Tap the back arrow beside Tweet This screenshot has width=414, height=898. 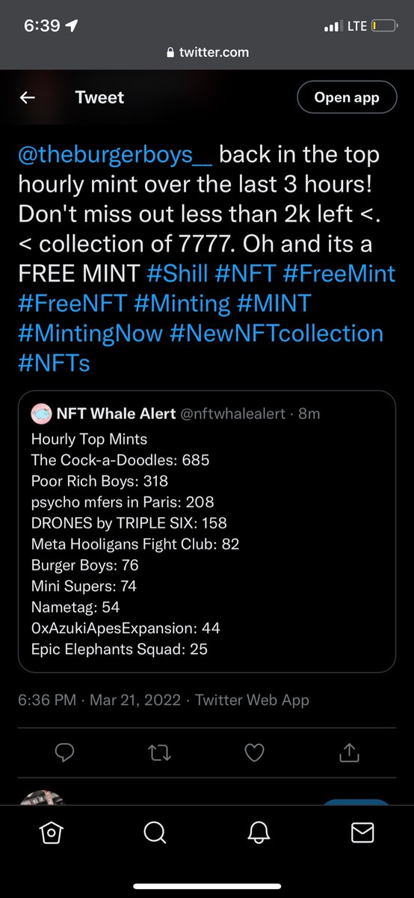[28, 97]
